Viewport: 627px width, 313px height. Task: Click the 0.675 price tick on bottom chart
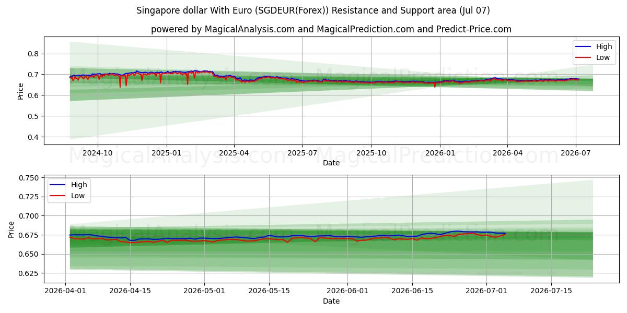(x=29, y=235)
